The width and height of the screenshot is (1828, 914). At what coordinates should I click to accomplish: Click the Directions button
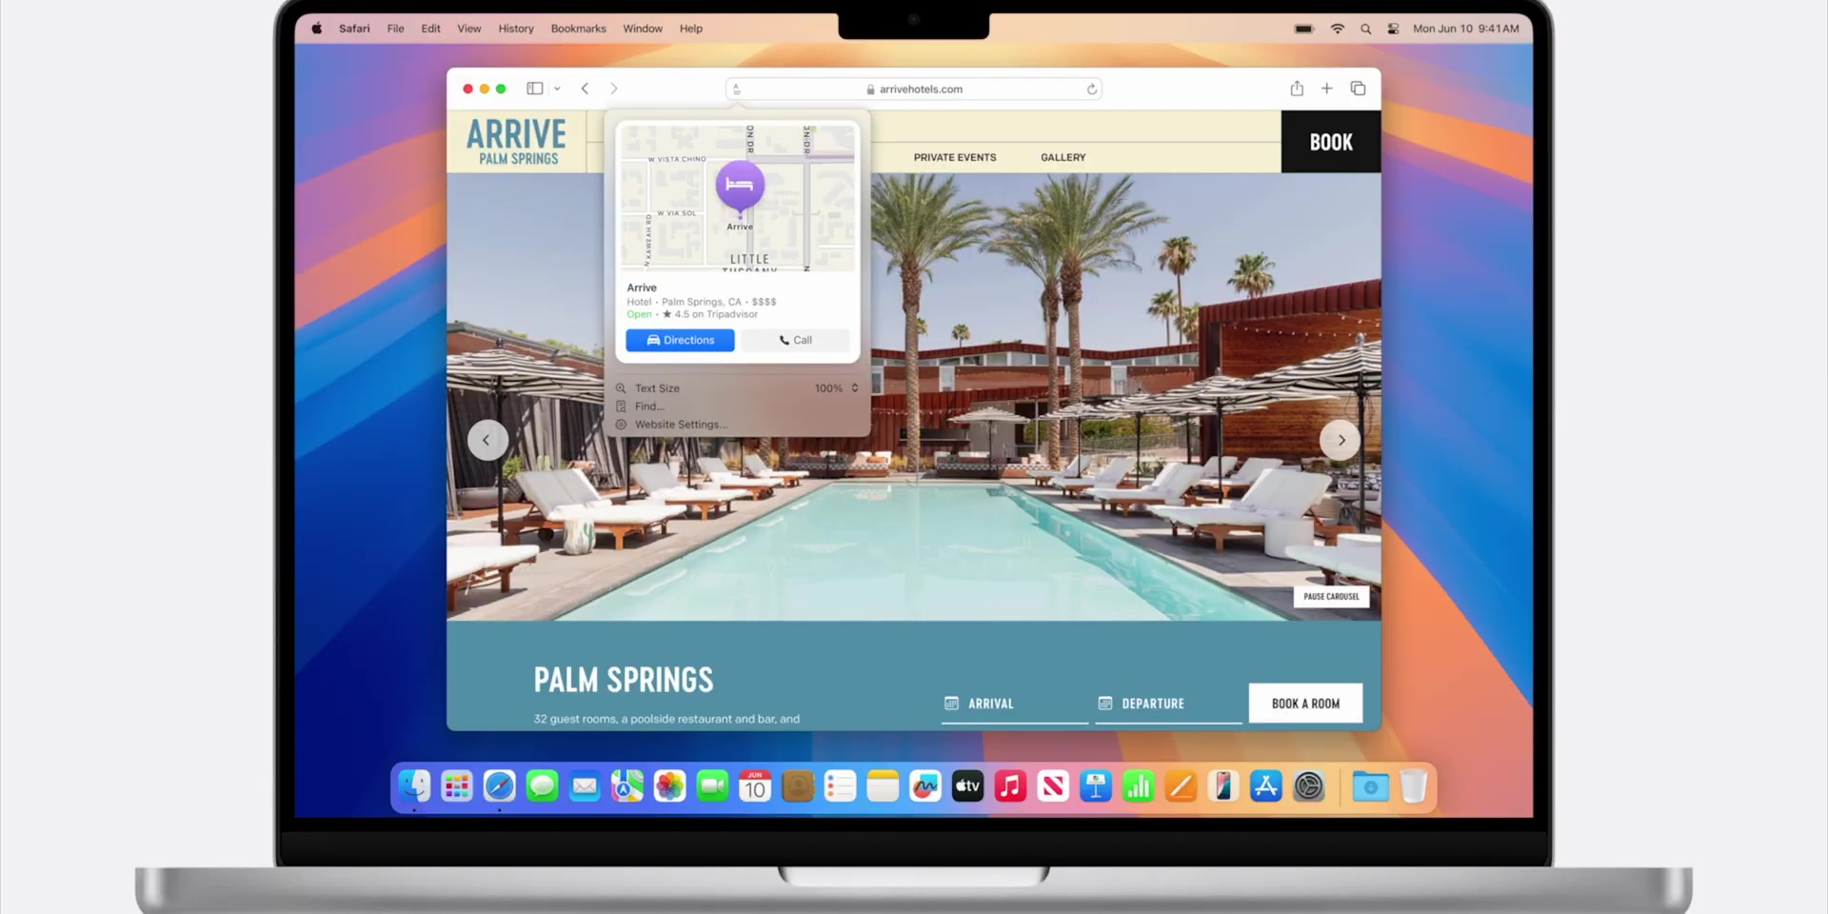[680, 340]
